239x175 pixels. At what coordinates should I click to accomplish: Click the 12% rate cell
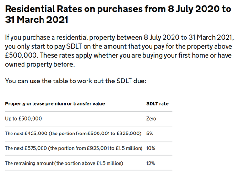tap(151, 163)
